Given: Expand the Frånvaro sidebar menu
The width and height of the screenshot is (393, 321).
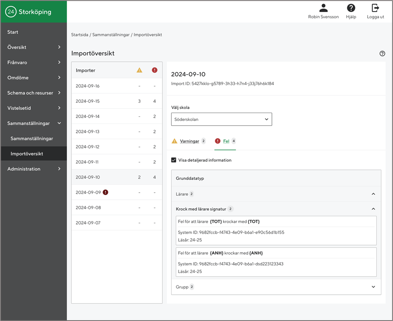Looking at the screenshot, I should click(x=33, y=63).
